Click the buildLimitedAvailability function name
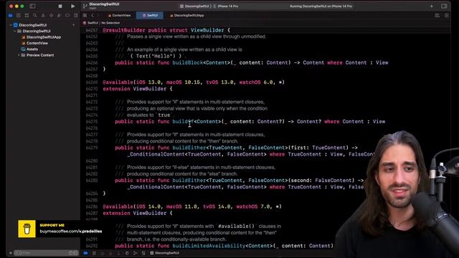This screenshot has width=459, height=258. 209,246
